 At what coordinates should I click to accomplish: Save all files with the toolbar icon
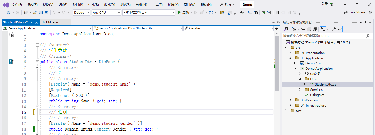pyautogui.click(x=46, y=12)
